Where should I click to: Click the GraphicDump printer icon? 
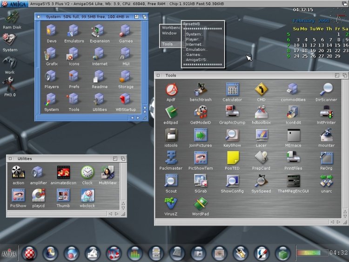pyautogui.click(x=232, y=112)
